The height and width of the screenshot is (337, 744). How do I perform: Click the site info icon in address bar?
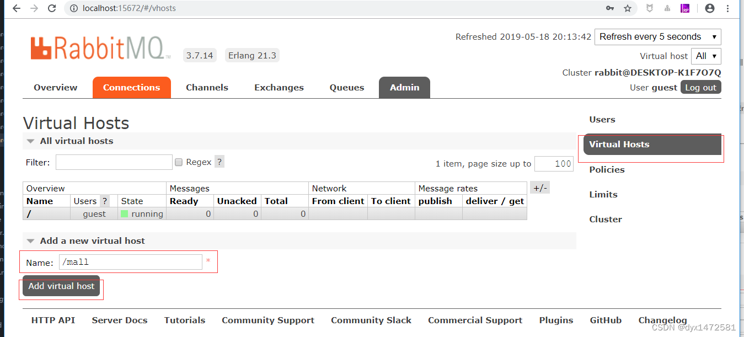[74, 8]
